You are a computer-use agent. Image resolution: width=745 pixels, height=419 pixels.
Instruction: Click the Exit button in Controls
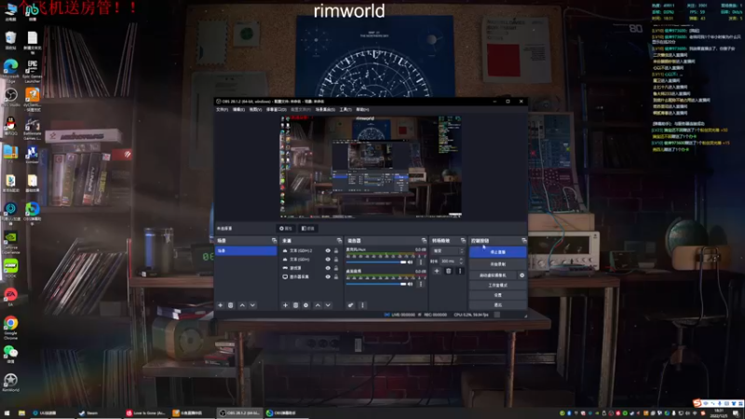click(497, 304)
